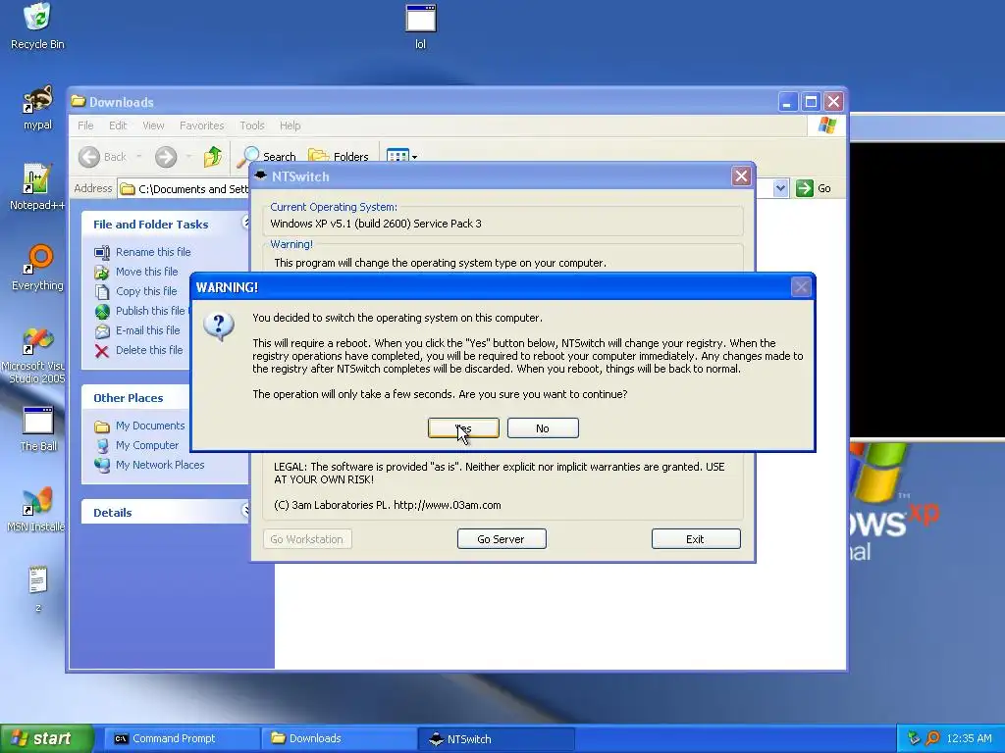
Task: Open File menu in Downloads window
Action: [x=85, y=125]
